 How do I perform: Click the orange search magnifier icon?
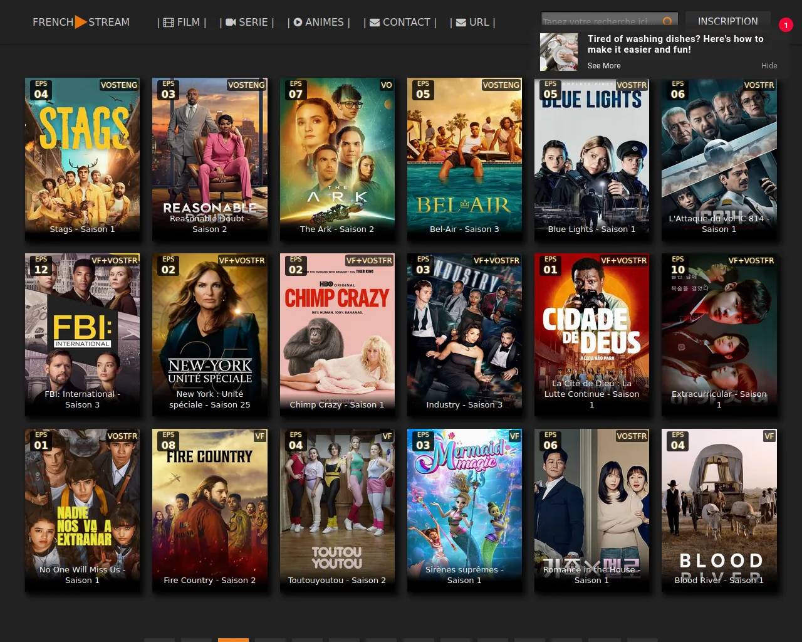(668, 21)
